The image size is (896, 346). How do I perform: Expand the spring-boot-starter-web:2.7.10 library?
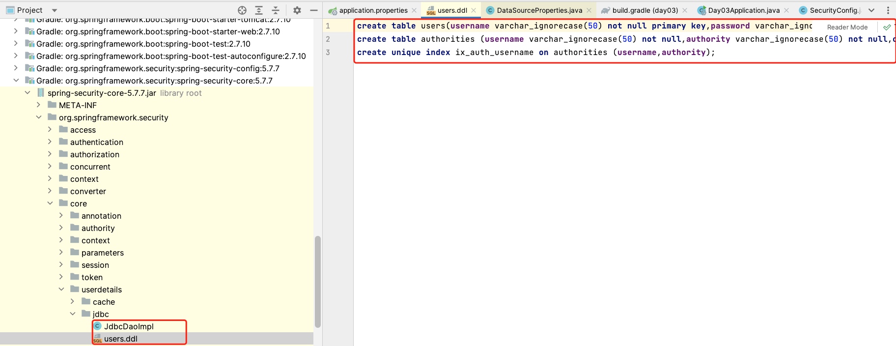pyautogui.click(x=16, y=31)
